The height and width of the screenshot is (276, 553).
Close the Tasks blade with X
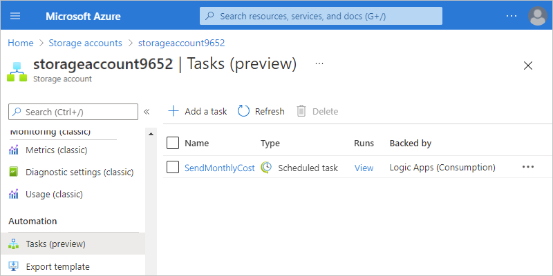pyautogui.click(x=528, y=66)
